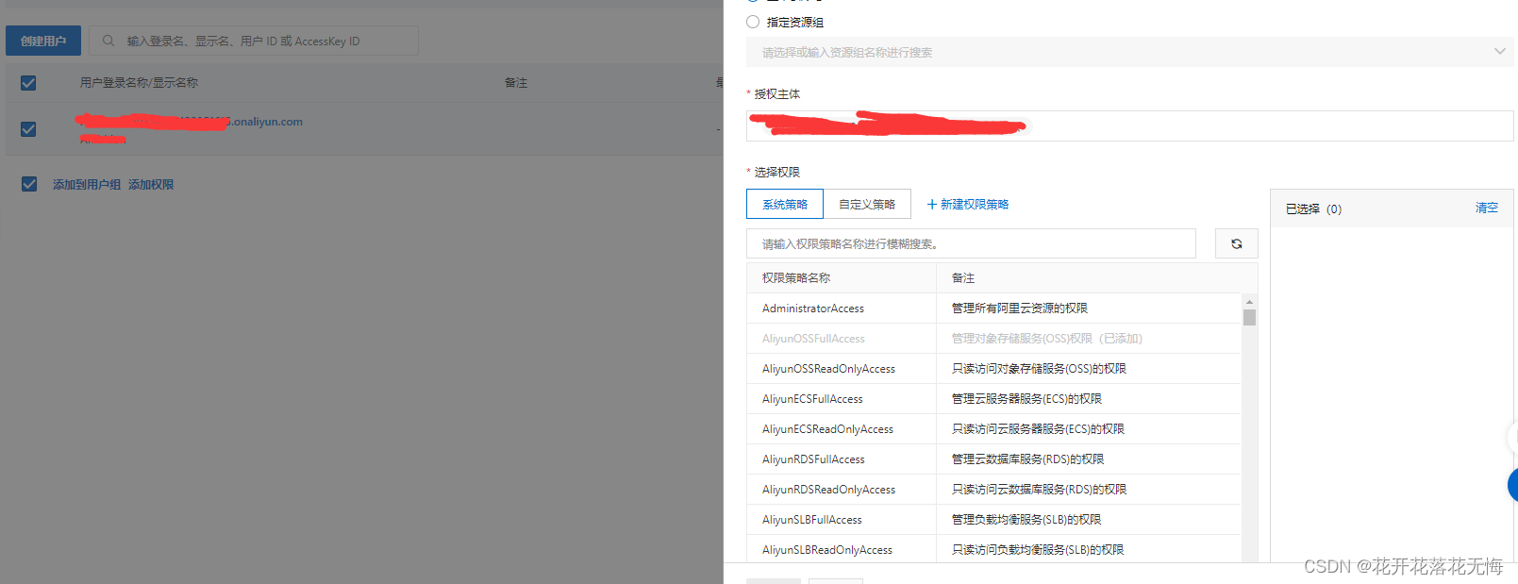Click the 添加权限 link
This screenshot has height=584, width=1518.
coord(151,185)
